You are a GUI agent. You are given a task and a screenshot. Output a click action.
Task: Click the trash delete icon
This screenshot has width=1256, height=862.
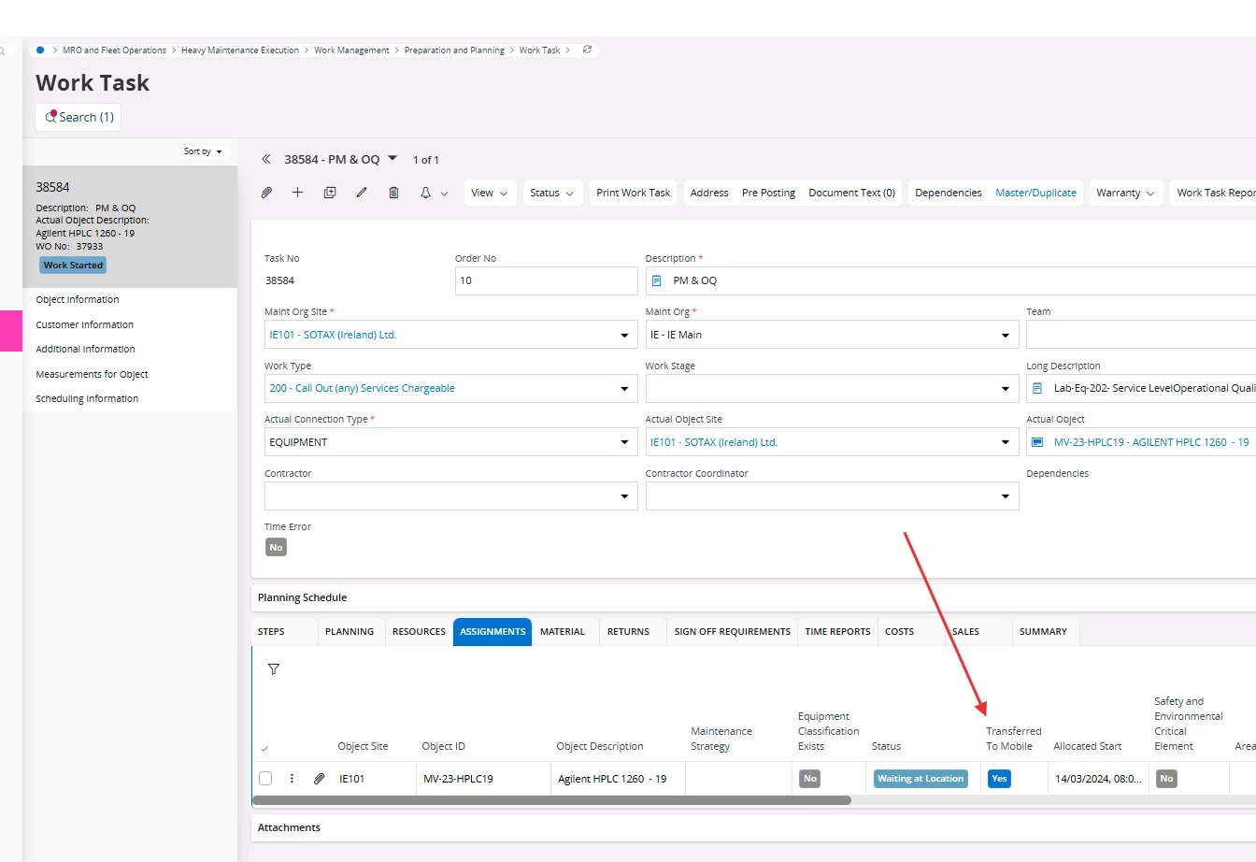(393, 193)
